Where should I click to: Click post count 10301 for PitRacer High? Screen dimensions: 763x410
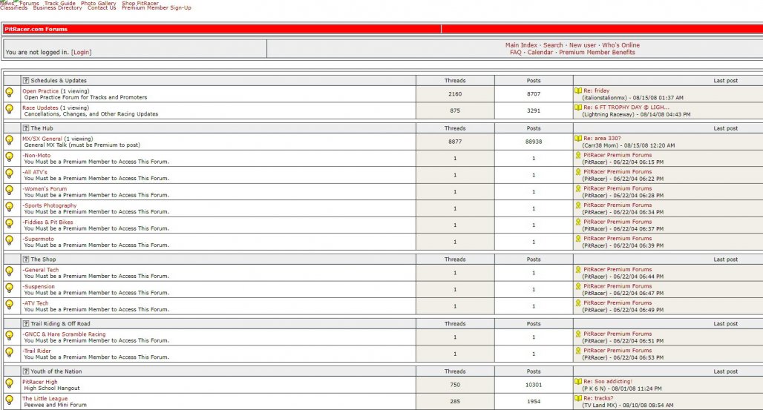534,385
